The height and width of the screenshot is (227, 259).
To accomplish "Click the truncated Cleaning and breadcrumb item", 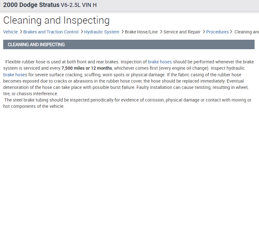I will click(x=246, y=32).
